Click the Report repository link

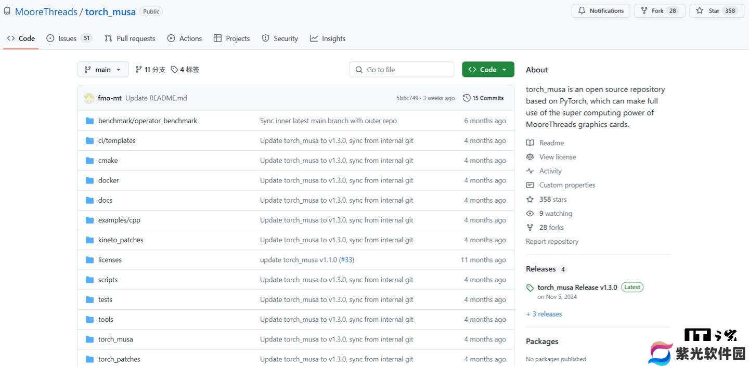point(552,242)
